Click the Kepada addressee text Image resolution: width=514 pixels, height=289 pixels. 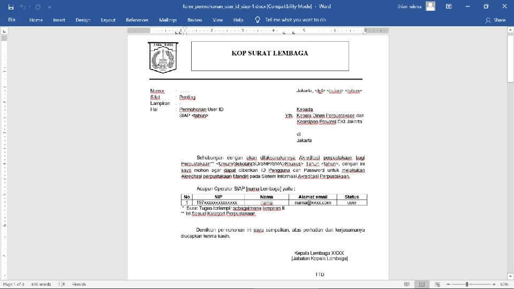coord(305,109)
